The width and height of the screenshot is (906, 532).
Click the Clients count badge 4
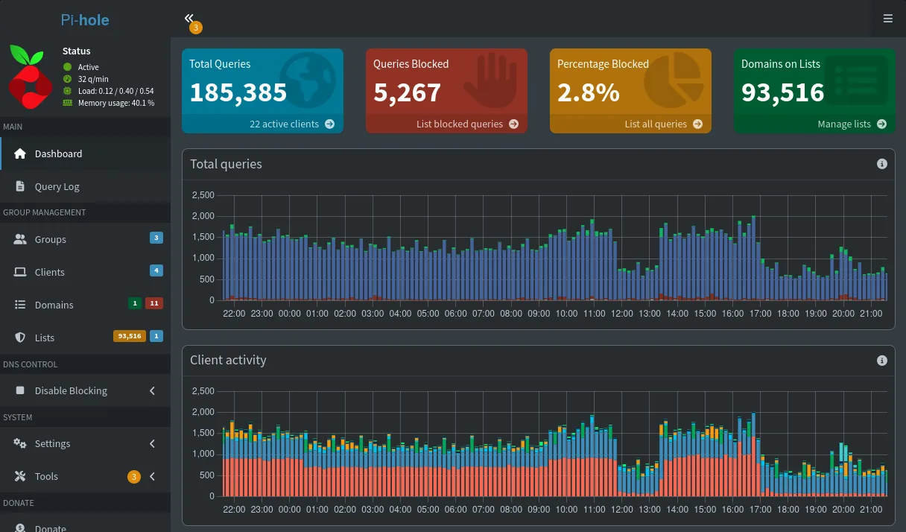point(156,271)
